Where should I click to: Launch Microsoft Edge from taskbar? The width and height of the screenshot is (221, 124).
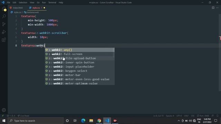(83, 121)
